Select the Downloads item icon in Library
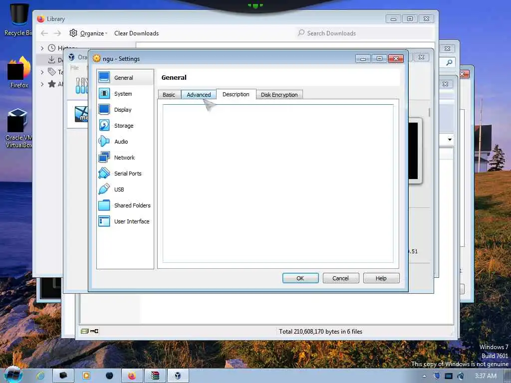The width and height of the screenshot is (511, 383). click(51, 60)
